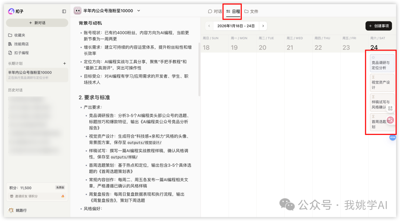
Task: Open the 视觉资产设计 schedule item
Action: 382,83
